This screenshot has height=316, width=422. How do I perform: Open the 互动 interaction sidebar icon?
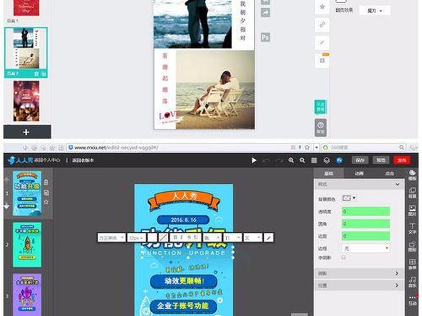coord(413,300)
